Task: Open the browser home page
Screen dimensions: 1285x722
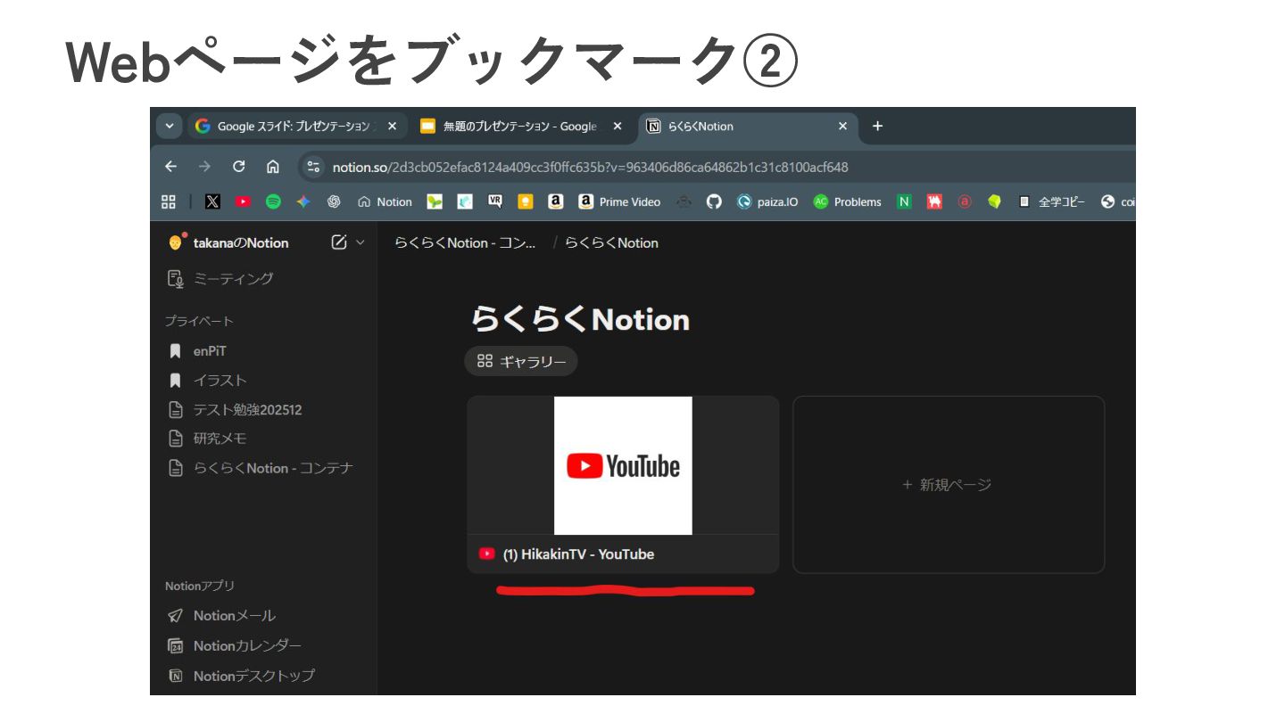Action: pyautogui.click(x=273, y=167)
